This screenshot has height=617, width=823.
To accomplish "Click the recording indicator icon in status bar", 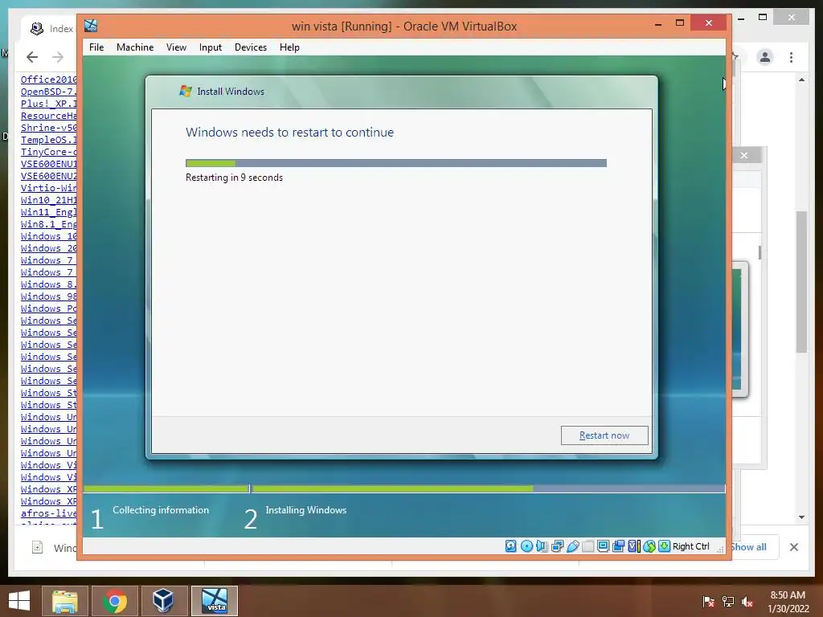I will 619,546.
